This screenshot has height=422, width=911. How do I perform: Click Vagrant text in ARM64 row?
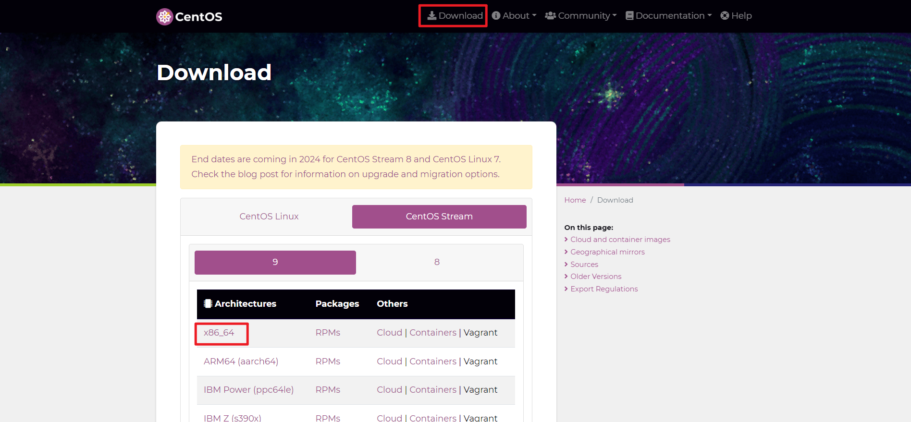pyautogui.click(x=480, y=362)
